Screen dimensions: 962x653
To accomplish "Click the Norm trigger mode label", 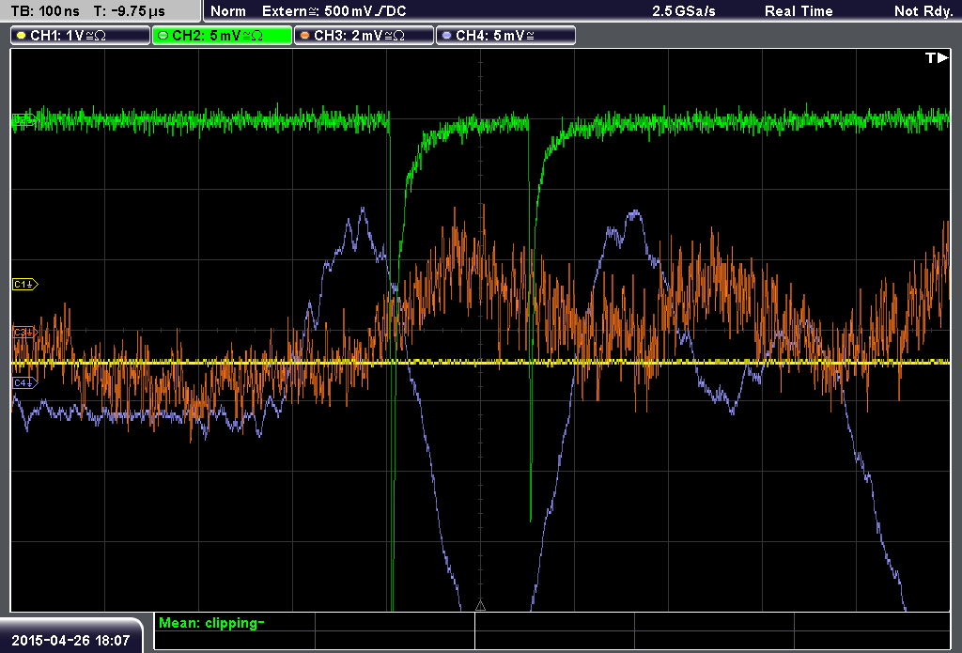I will [x=228, y=11].
